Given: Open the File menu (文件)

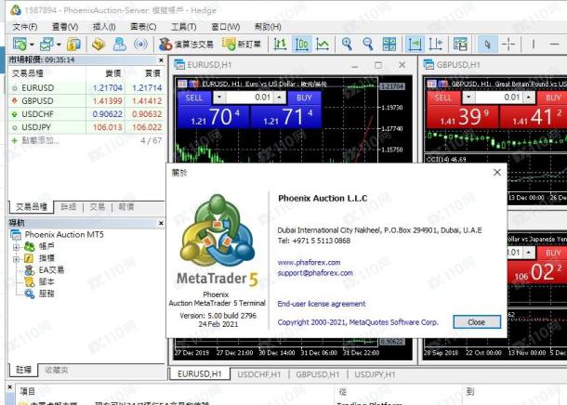Looking at the screenshot, I should tap(25, 27).
